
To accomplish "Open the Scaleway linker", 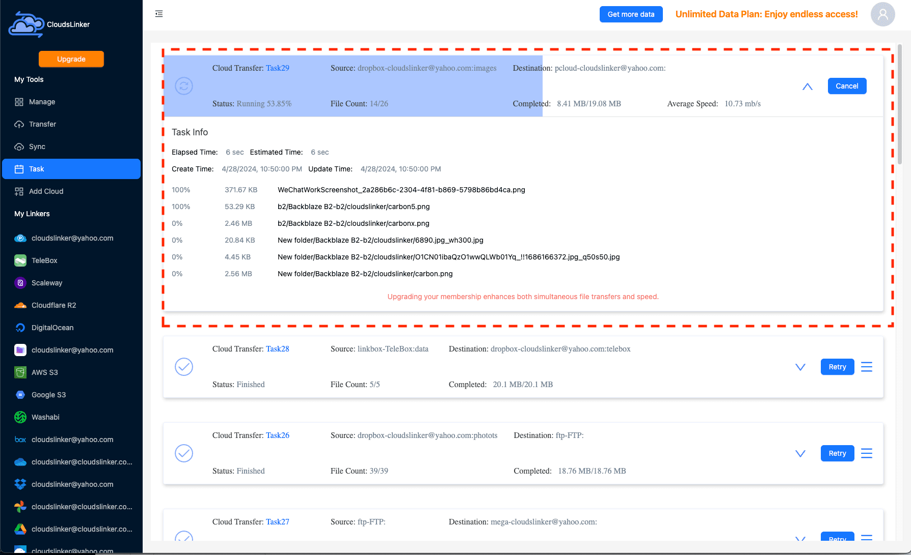I will 71,283.
